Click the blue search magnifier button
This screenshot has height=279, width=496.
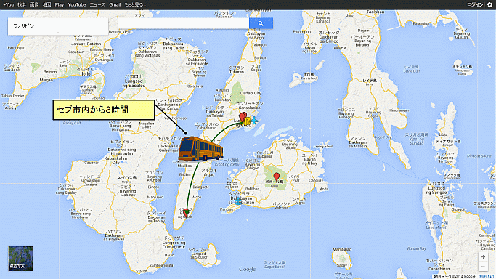[261, 23]
